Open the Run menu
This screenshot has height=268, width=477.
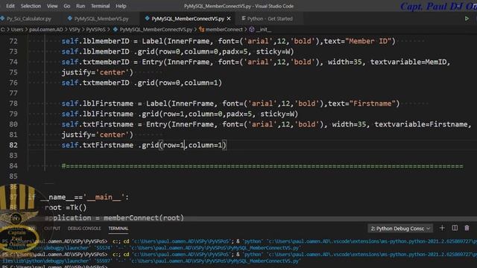(80, 6)
